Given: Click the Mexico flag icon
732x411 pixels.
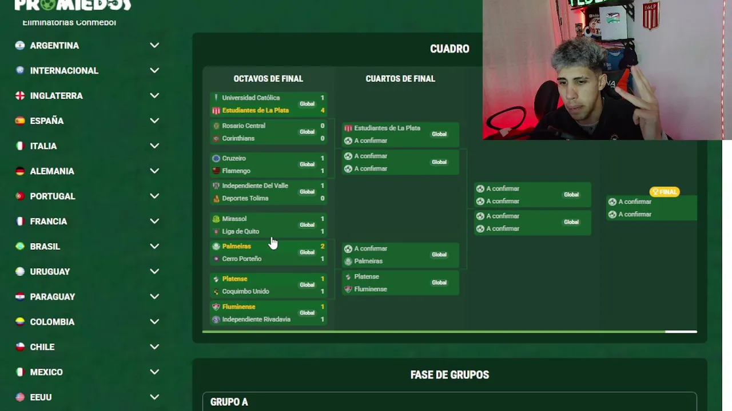Looking at the screenshot, I should coord(20,372).
